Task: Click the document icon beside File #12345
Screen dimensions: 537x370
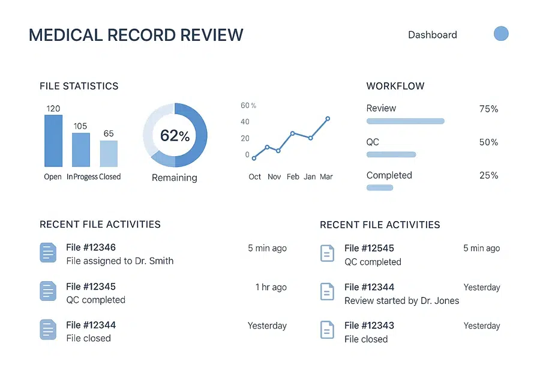Action: (47, 291)
